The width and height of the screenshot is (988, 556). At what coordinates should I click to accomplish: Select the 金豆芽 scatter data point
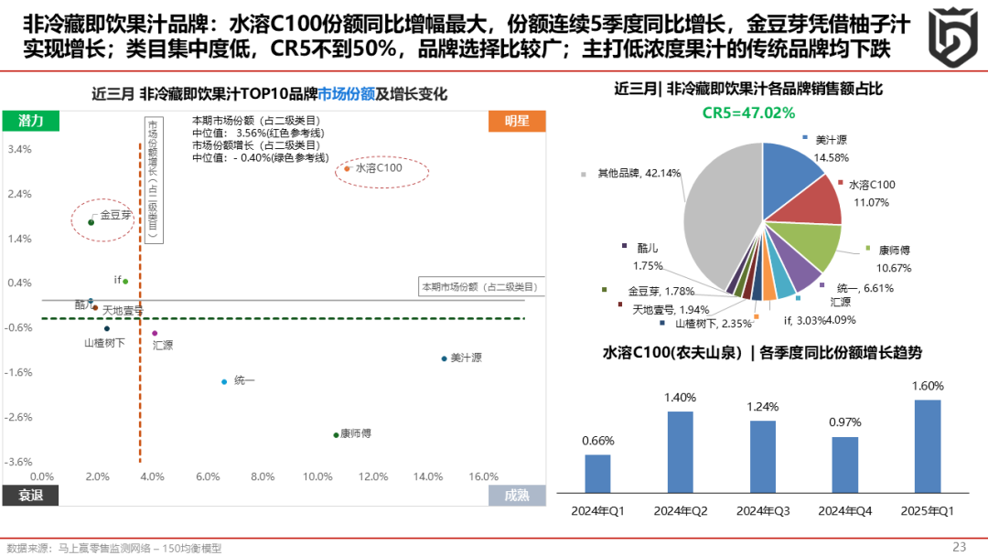pyautogui.click(x=91, y=222)
